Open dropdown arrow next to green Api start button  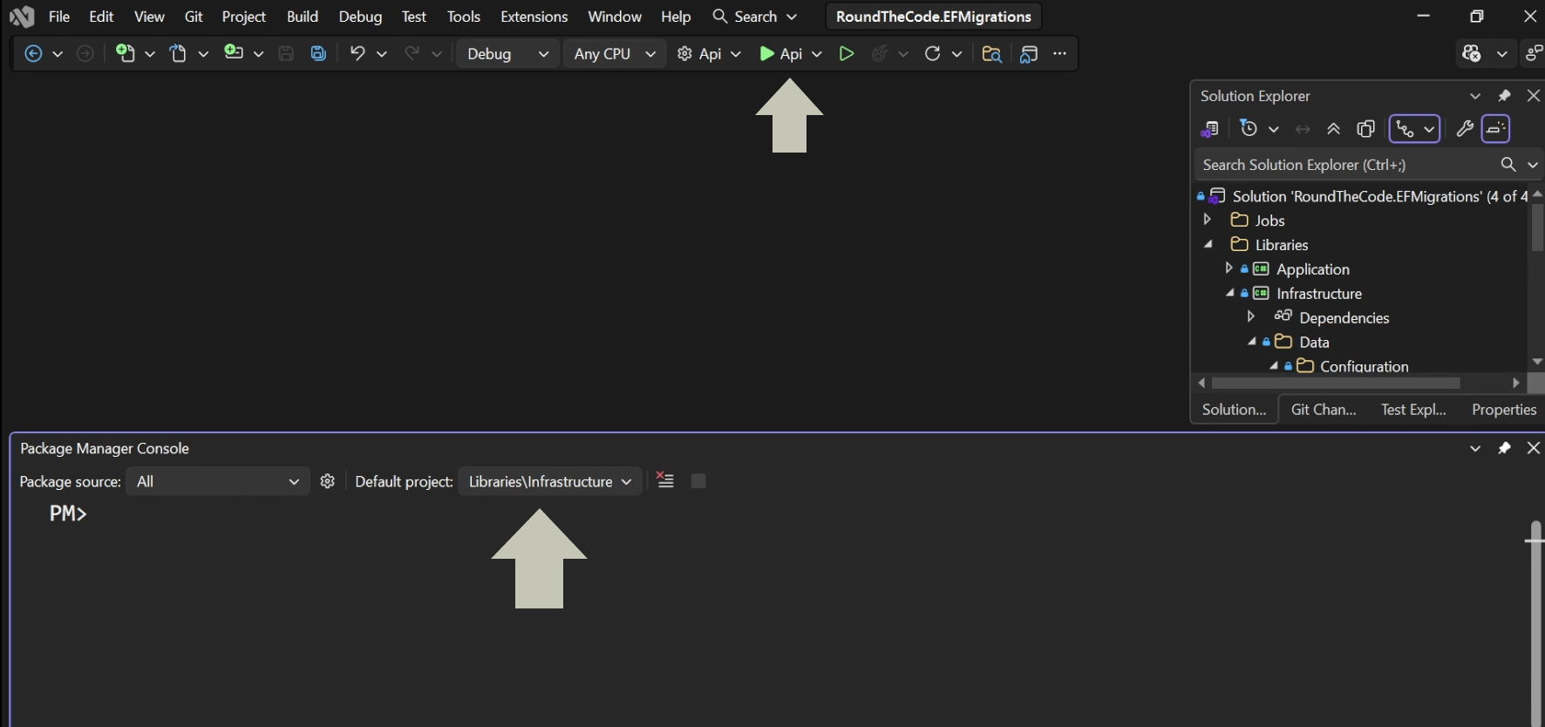[x=817, y=54]
